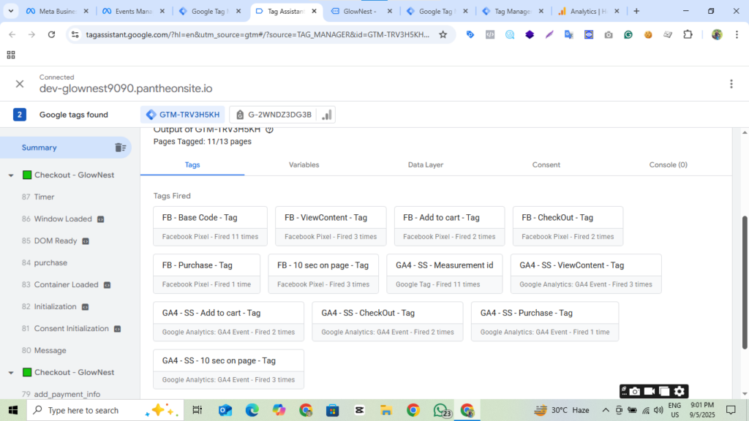Collapse the first Checkout - GlowNest group

[x=10, y=175]
